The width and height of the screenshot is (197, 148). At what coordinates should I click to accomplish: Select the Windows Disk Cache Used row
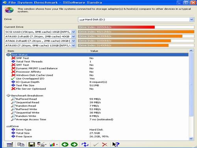[x=97, y=75]
